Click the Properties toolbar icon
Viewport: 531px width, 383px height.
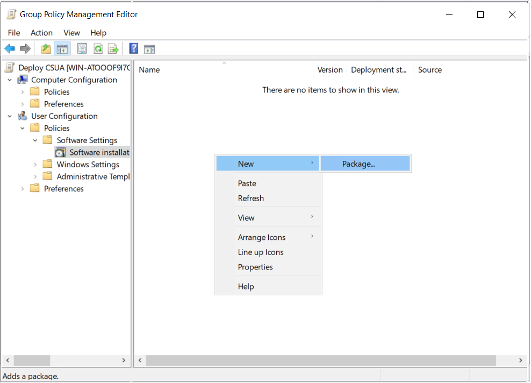tap(82, 49)
